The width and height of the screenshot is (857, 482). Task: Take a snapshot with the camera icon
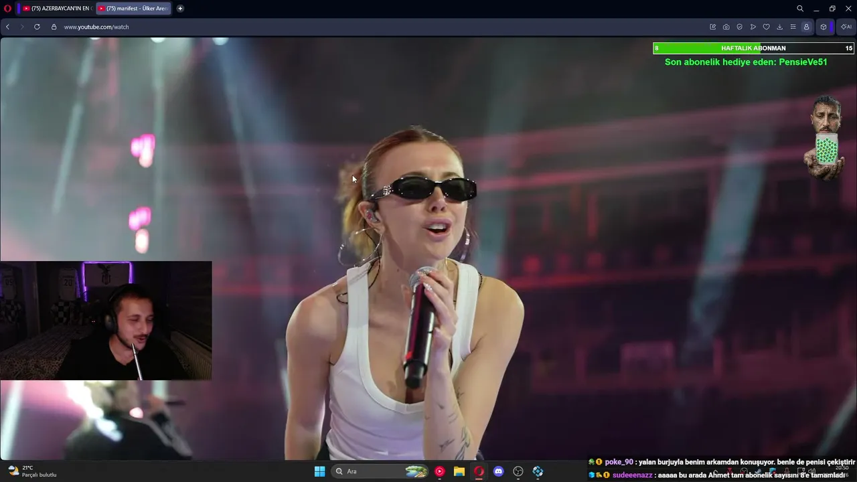pyautogui.click(x=726, y=27)
